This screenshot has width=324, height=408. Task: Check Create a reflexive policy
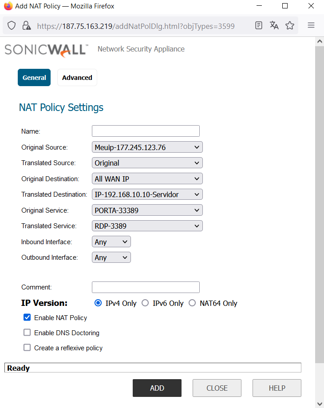click(x=27, y=348)
